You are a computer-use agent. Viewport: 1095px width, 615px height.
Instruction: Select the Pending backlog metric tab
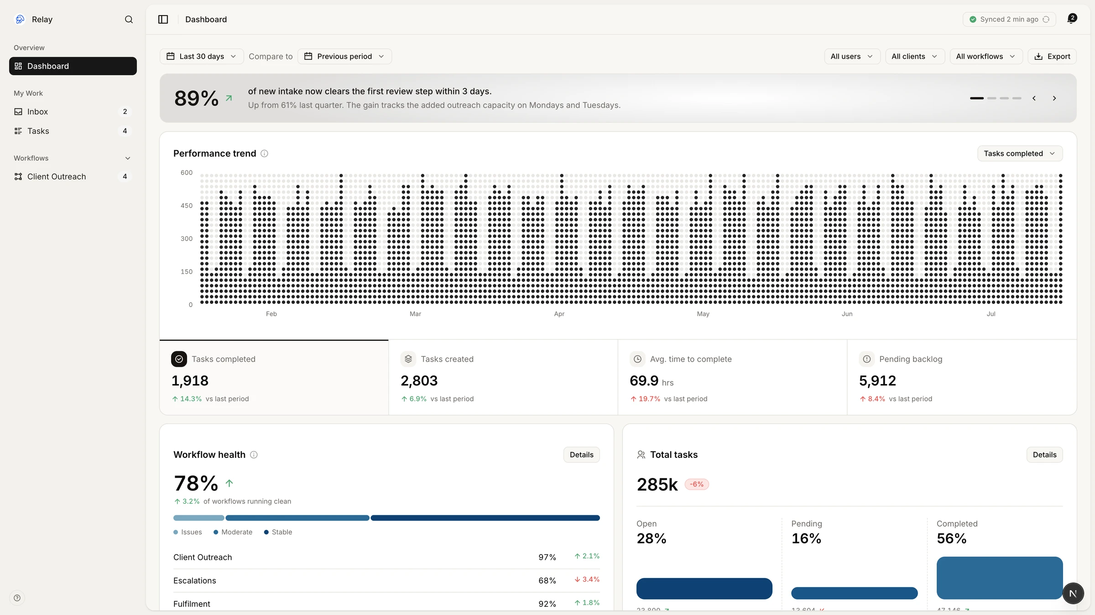pos(962,377)
